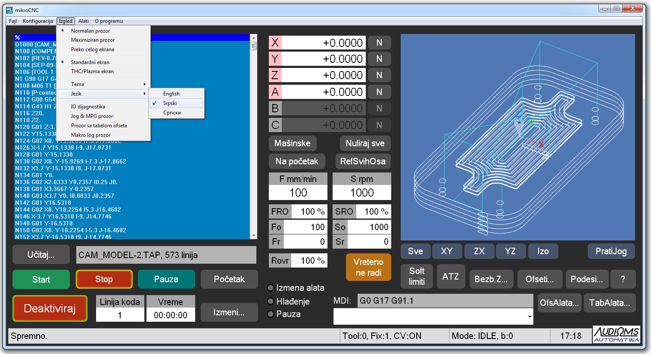
Task: Click the Audioms Automatika logo
Action: click(x=616, y=335)
